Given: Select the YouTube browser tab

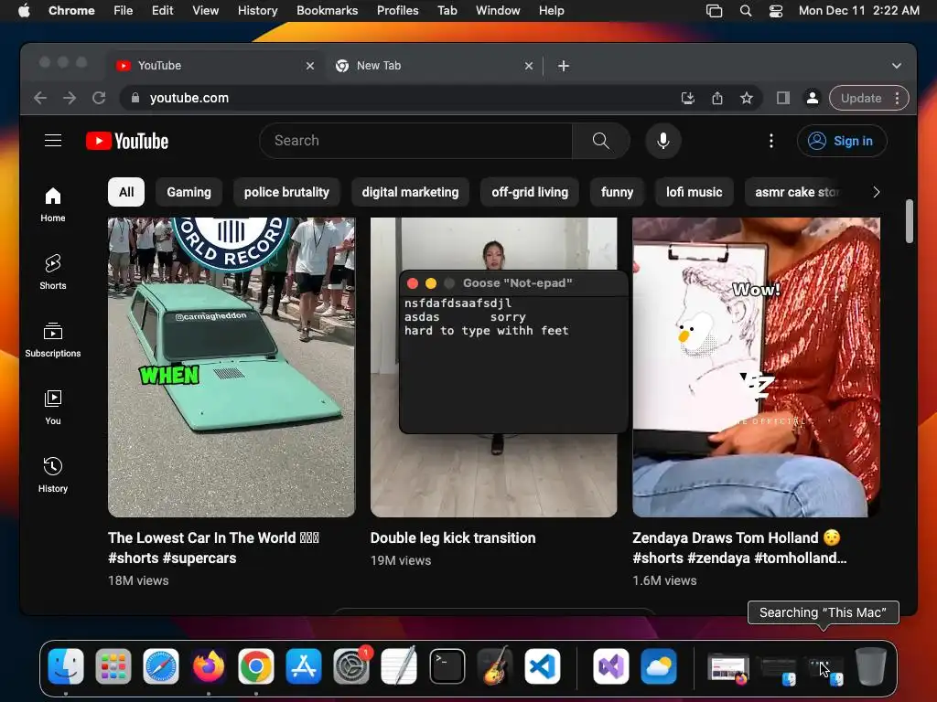Looking at the screenshot, I should coord(215,66).
